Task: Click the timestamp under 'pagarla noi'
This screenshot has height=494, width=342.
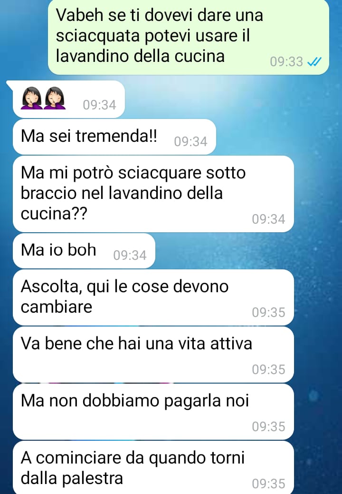Action: point(268,426)
